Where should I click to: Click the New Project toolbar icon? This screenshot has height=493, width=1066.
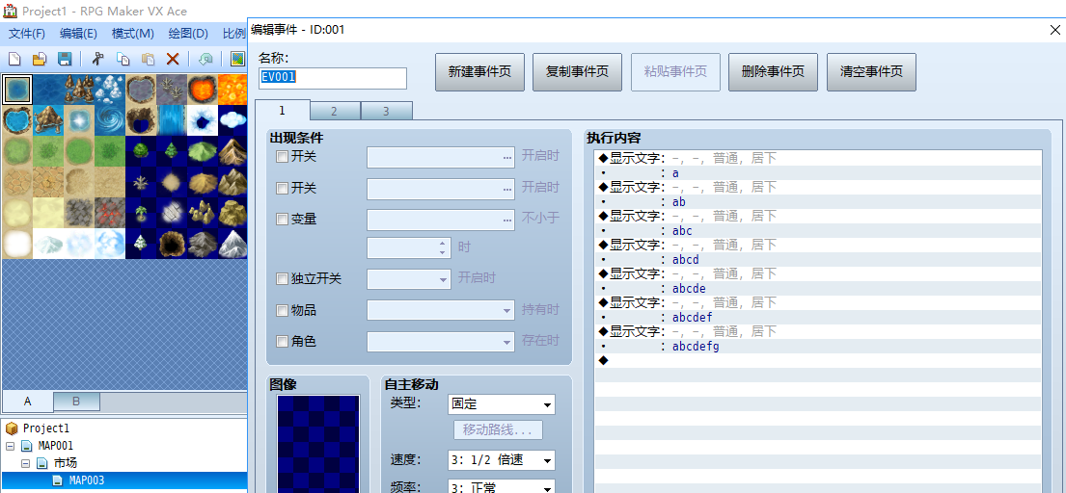point(14,59)
